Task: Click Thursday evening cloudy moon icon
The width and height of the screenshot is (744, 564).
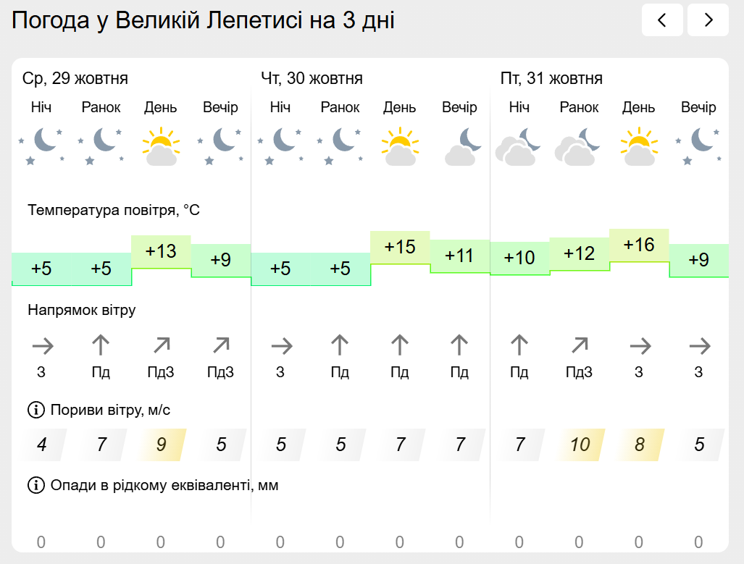Action: click(x=459, y=147)
